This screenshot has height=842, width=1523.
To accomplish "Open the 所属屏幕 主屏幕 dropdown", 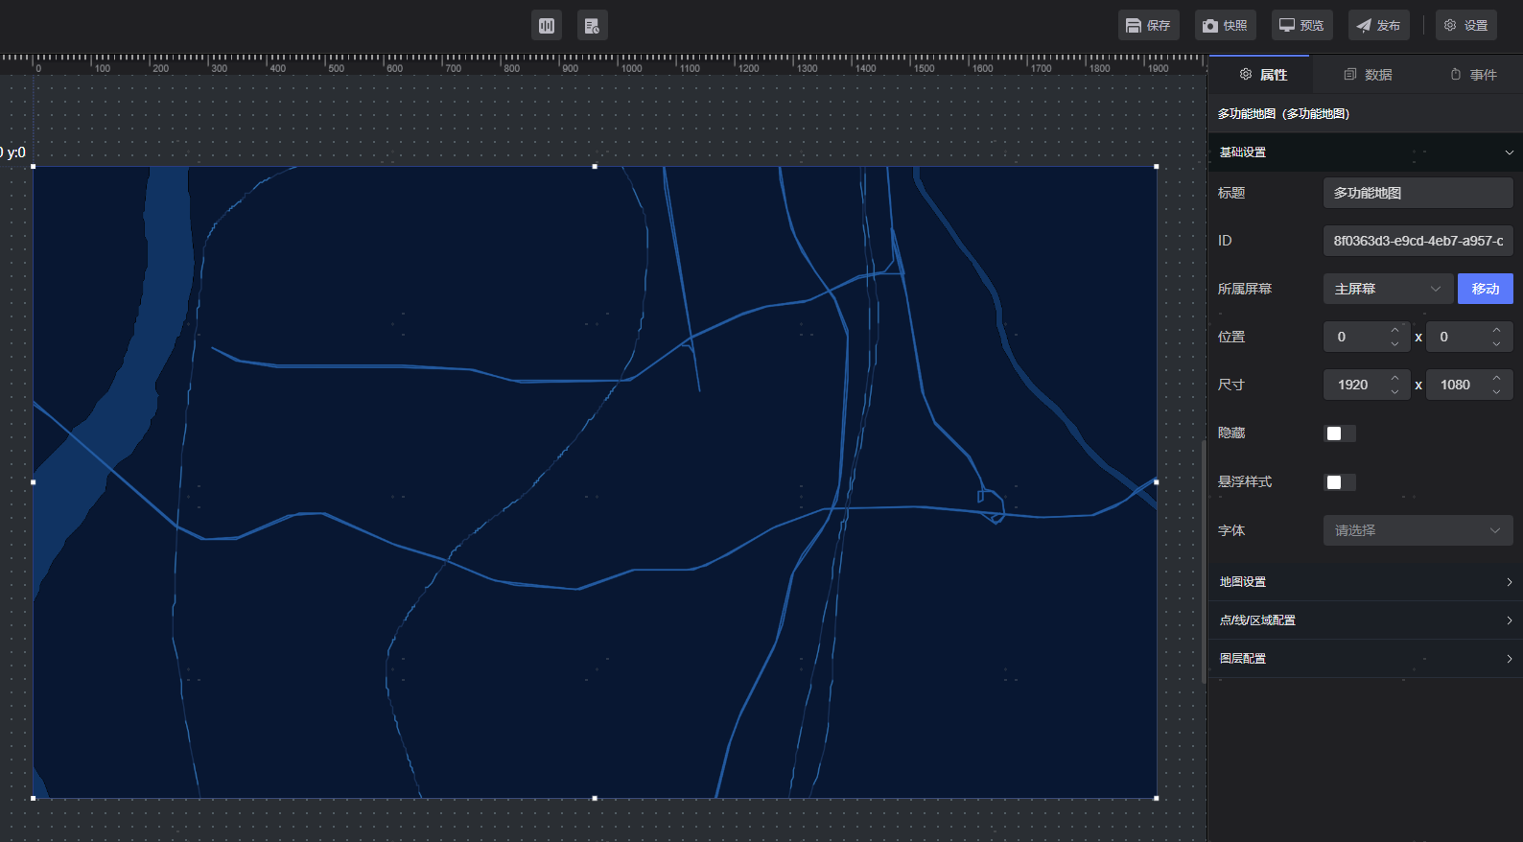I will click(1387, 289).
